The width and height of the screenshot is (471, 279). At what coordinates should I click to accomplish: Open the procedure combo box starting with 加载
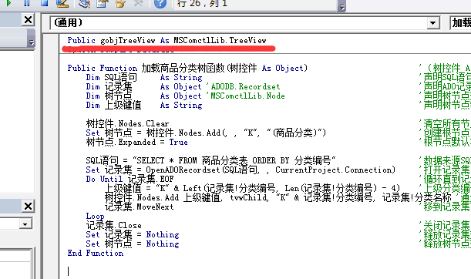(460, 23)
